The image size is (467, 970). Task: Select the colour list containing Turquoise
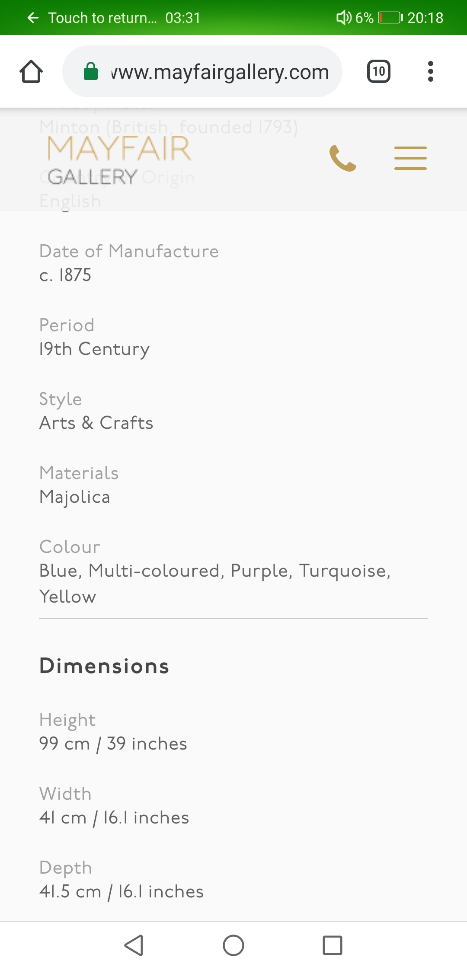215,583
